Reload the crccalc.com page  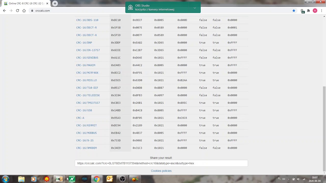(18, 11)
